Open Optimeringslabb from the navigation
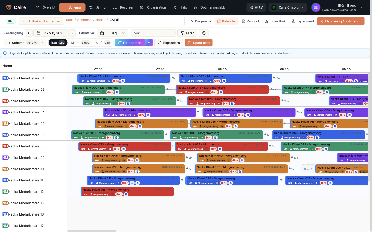This screenshot has height=232, width=372. coord(210,7)
